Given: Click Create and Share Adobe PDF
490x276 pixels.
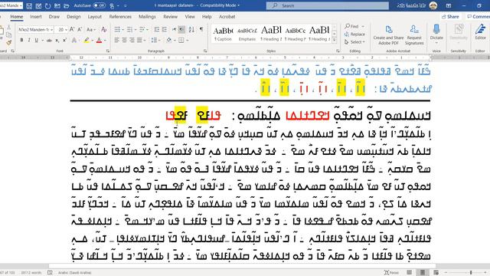Looking at the screenshot, I should click(388, 35).
